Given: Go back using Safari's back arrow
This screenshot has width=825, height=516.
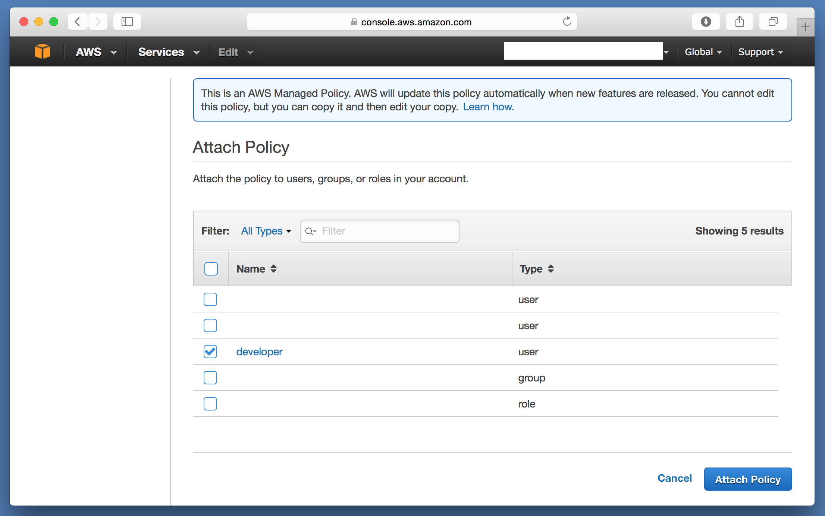Looking at the screenshot, I should (x=78, y=22).
